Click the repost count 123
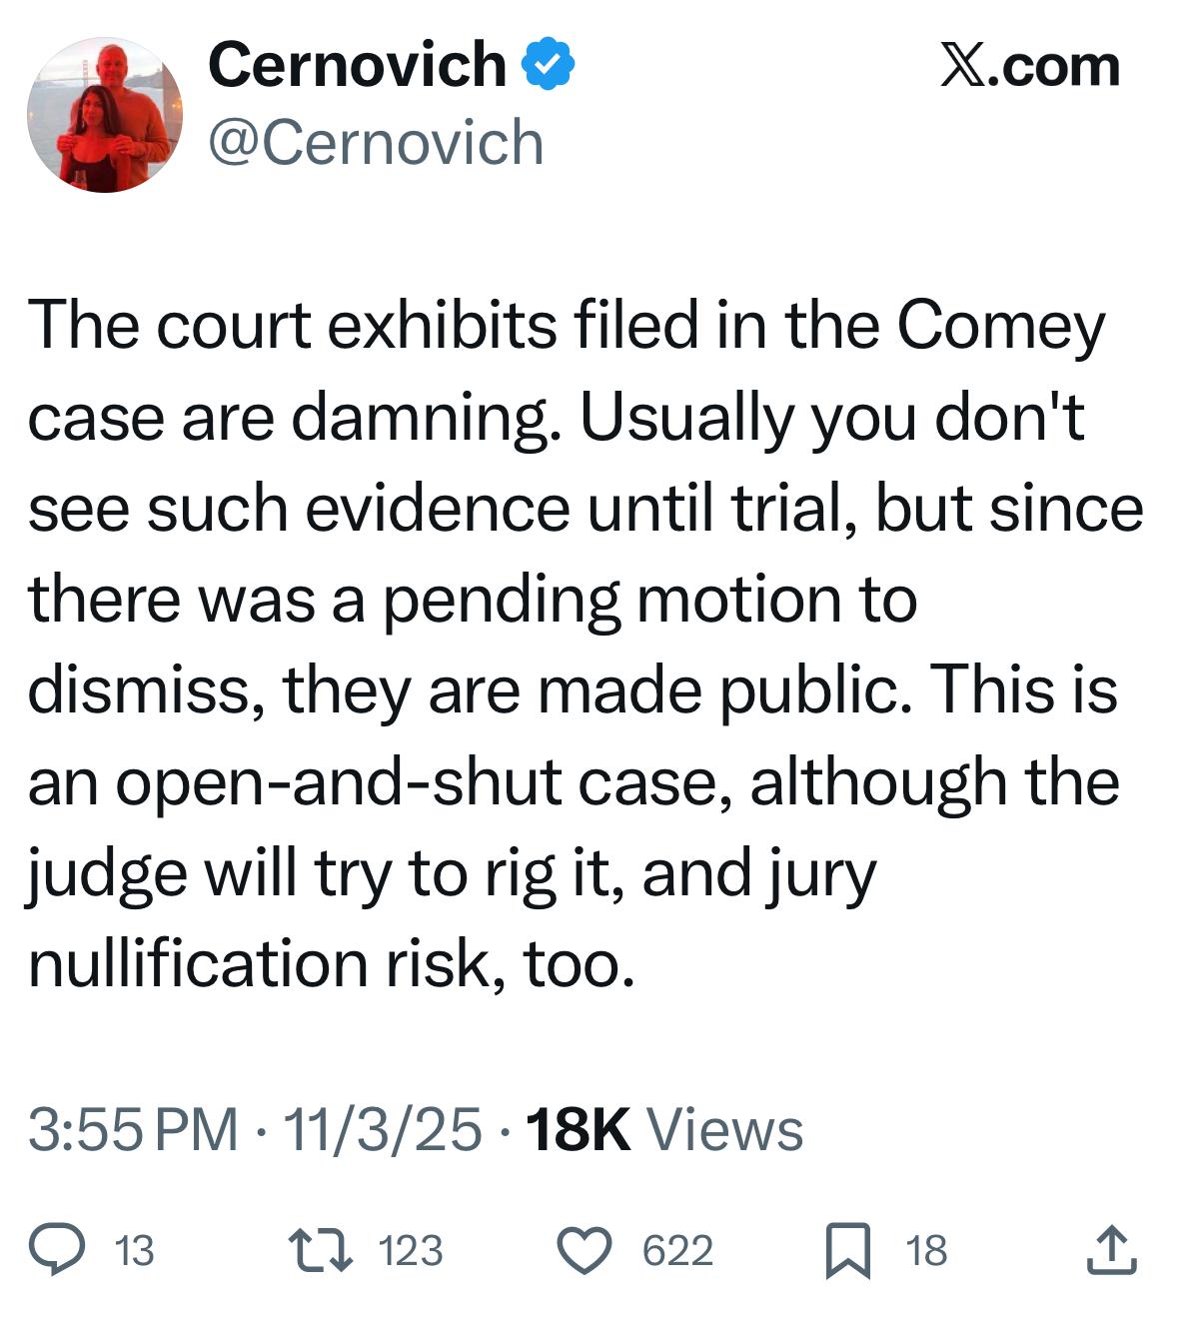The width and height of the screenshot is (1178, 1328). tap(411, 1251)
